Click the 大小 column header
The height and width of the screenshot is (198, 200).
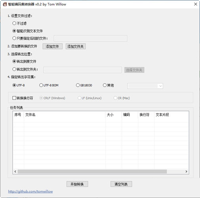coord(114,115)
